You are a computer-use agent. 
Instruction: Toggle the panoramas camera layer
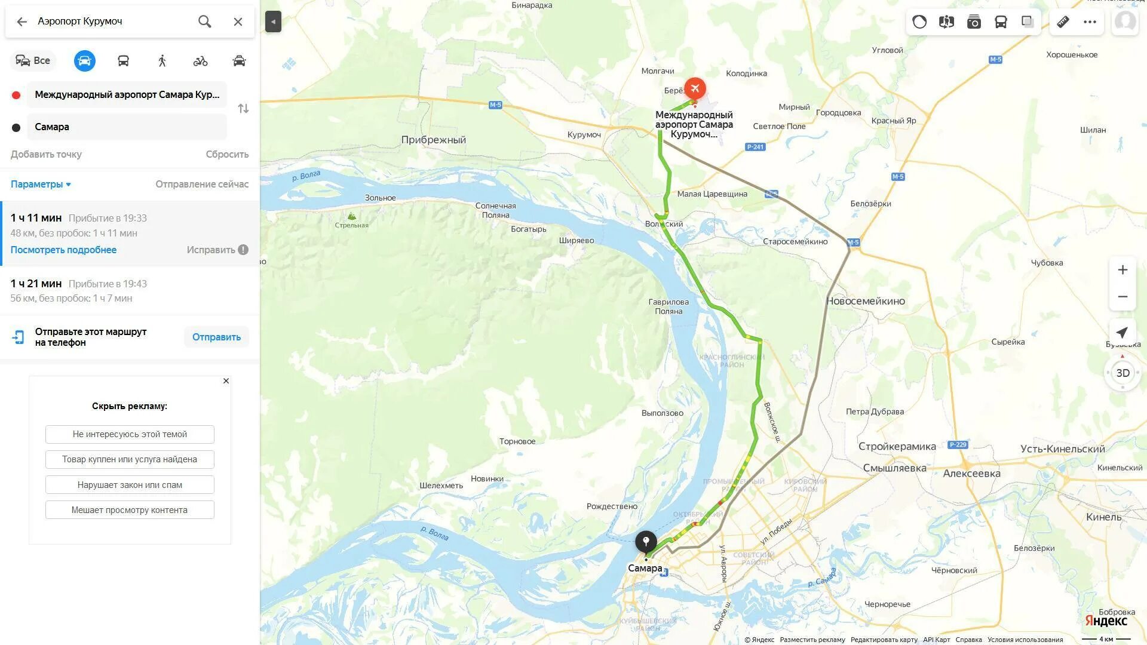click(974, 22)
